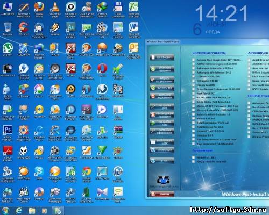
Task: Tick Ashampoo WinOptimizer checkbox
Action: pyautogui.click(x=193, y=73)
